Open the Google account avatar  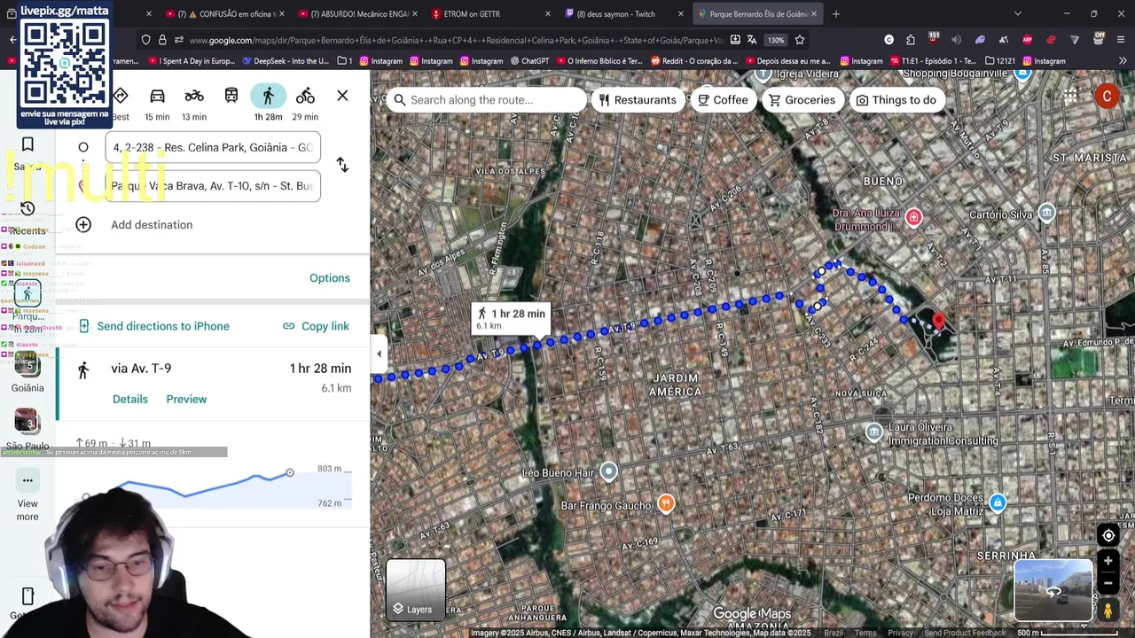(1106, 96)
